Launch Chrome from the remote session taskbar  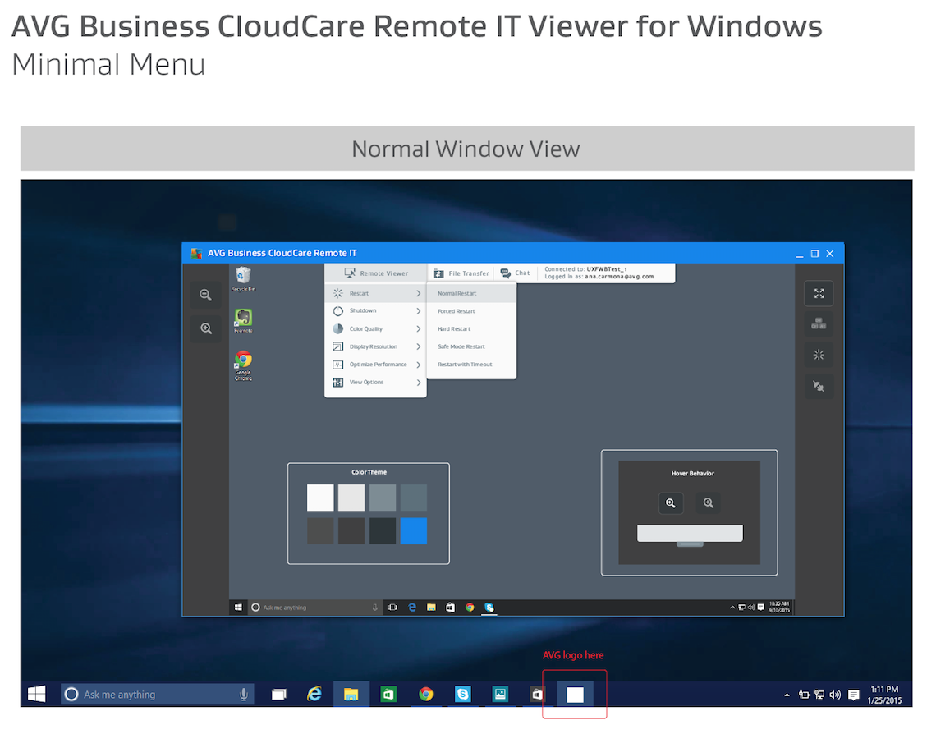tap(470, 608)
